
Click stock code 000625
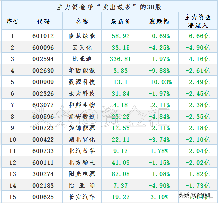43,197
